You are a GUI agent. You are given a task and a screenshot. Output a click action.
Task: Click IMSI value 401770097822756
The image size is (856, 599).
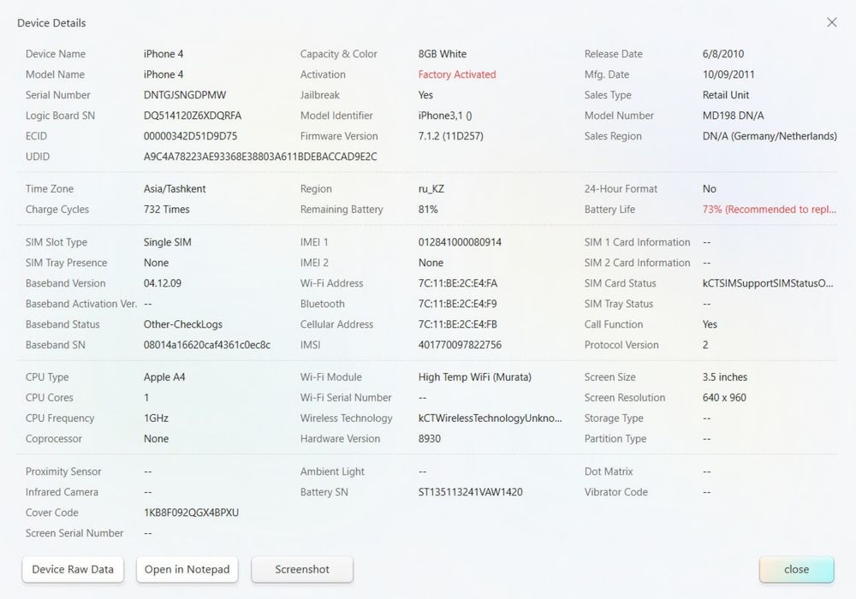click(x=460, y=345)
